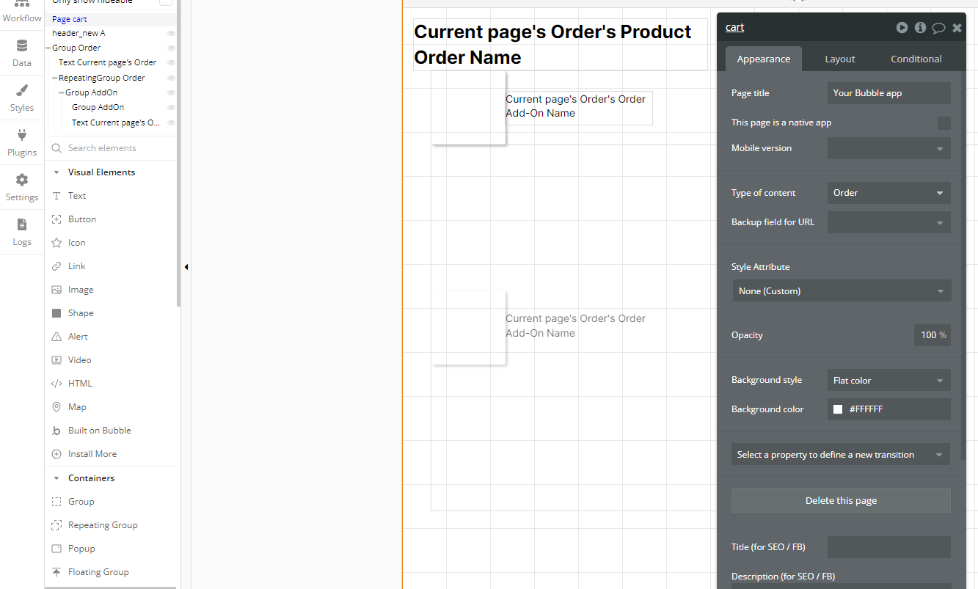Screen dimensions: 978x589
Task: Open the Settings gear icon
Action: 22,180
